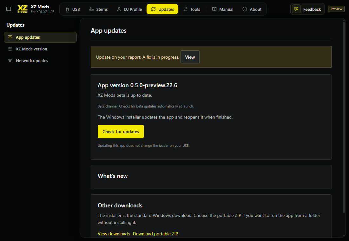Click the "Other downloads" heading
This screenshot has height=241, width=349.
pyautogui.click(x=120, y=205)
